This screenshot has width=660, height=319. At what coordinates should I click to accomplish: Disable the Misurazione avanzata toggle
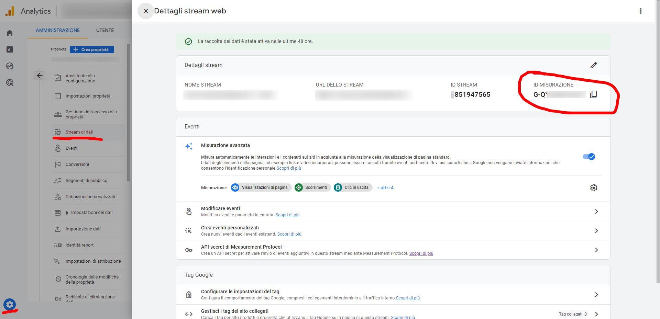[x=588, y=157]
